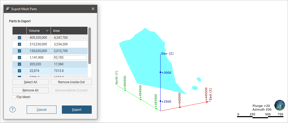
Task: Click the Azimuth 030 readout
Action: point(262,109)
